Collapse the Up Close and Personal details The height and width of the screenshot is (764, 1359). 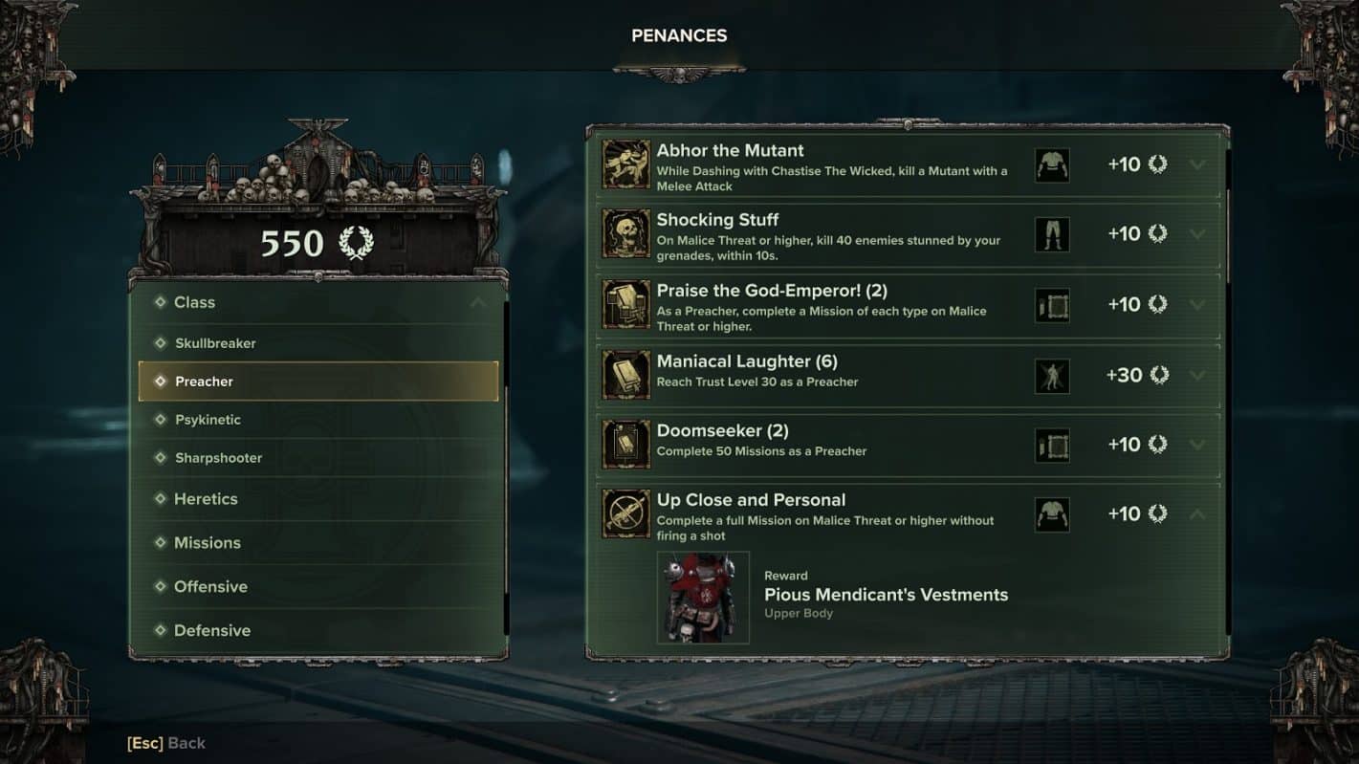(x=1197, y=514)
